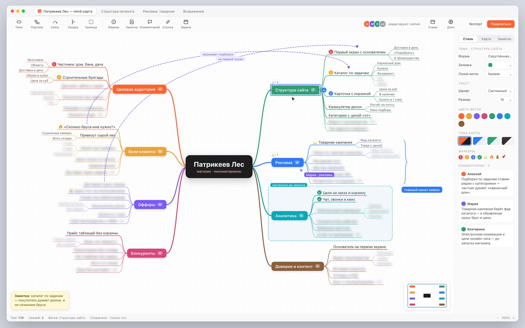The height and width of the screenshot is (328, 525).
Task: Open Линия ветки dropdown Кривая
Action: [x=500, y=74]
